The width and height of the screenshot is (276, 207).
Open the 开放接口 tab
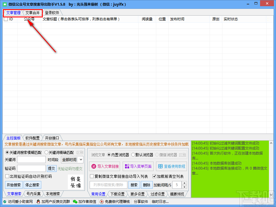click(52, 138)
